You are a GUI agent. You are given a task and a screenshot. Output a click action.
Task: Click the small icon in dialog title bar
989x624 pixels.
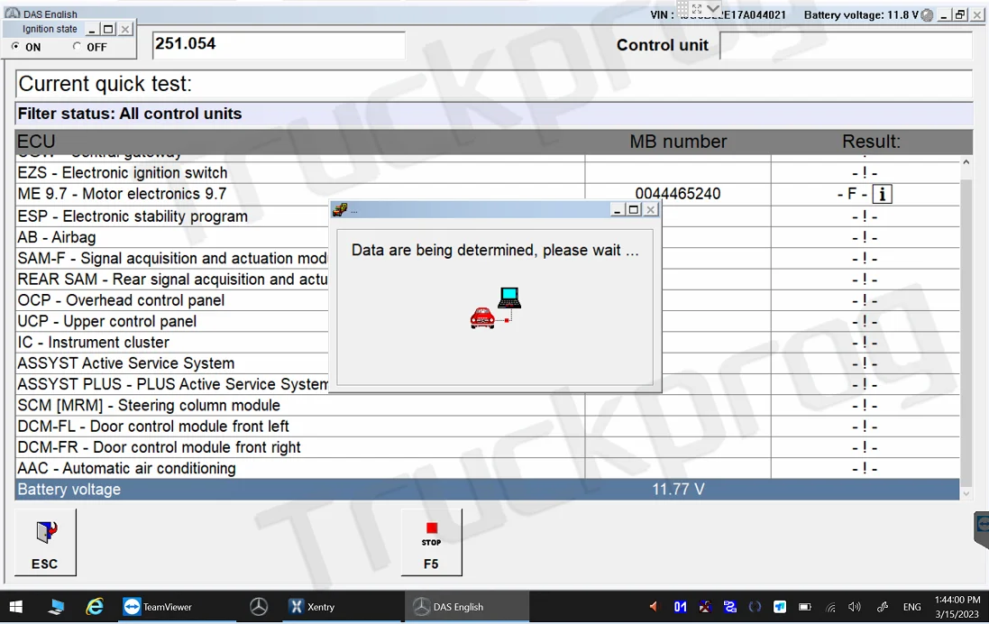[x=340, y=209]
